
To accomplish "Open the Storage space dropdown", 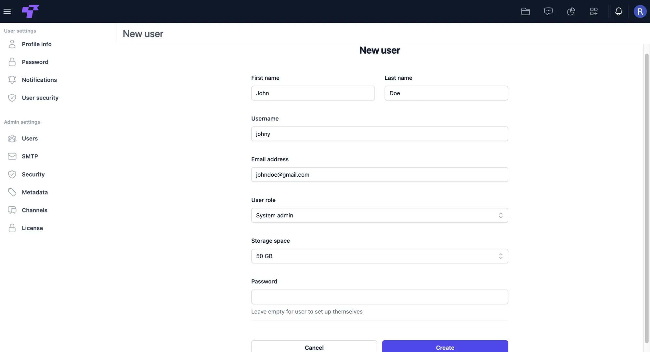I will pyautogui.click(x=380, y=256).
